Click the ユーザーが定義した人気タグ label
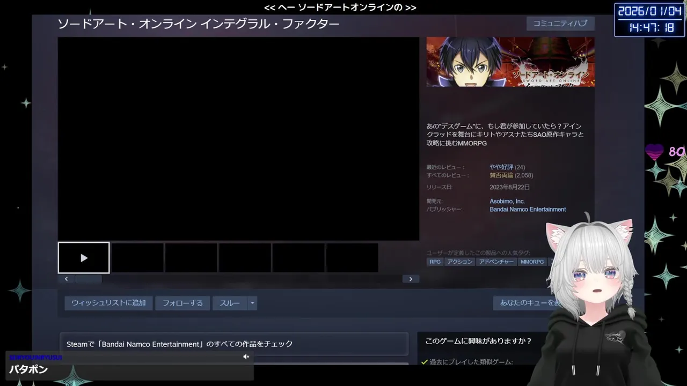This screenshot has width=687, height=386. (478, 253)
